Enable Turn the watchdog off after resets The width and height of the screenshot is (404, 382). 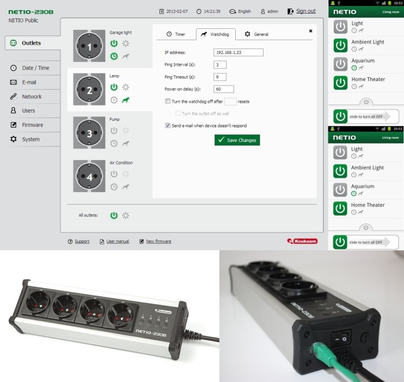[x=167, y=101]
